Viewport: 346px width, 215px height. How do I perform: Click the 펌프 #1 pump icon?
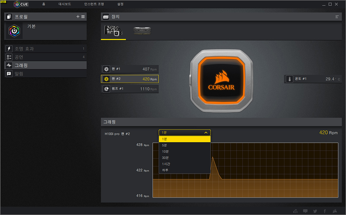pos(106,89)
